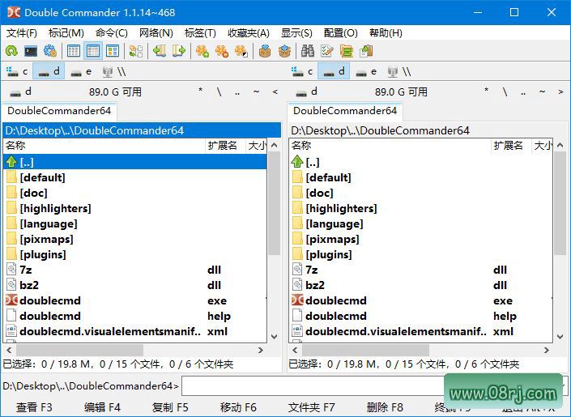Click the swap panels icon
The width and height of the screenshot is (571, 417).
(x=136, y=51)
